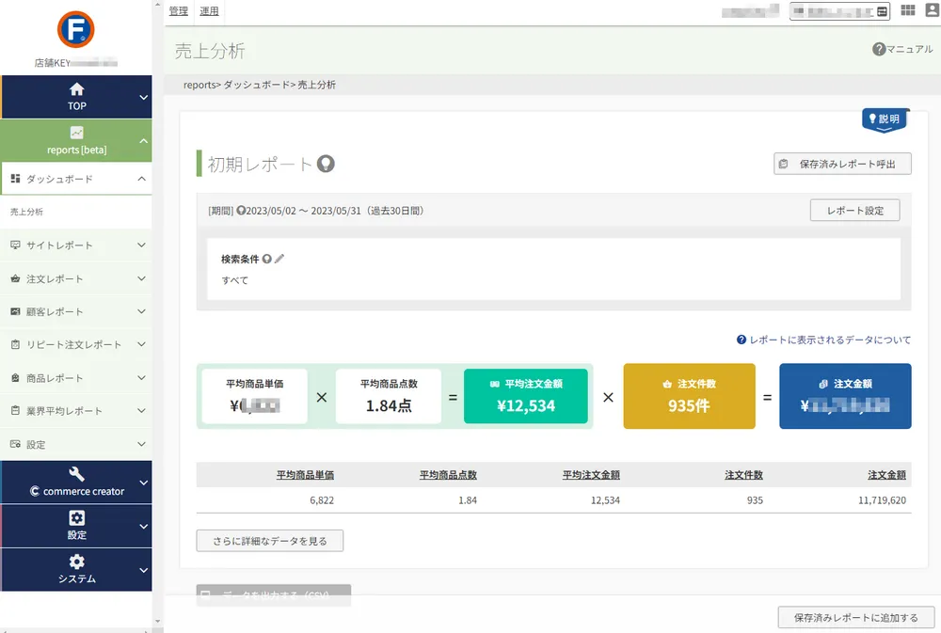Click the pencil edit icon beside 検索条件

click(279, 259)
